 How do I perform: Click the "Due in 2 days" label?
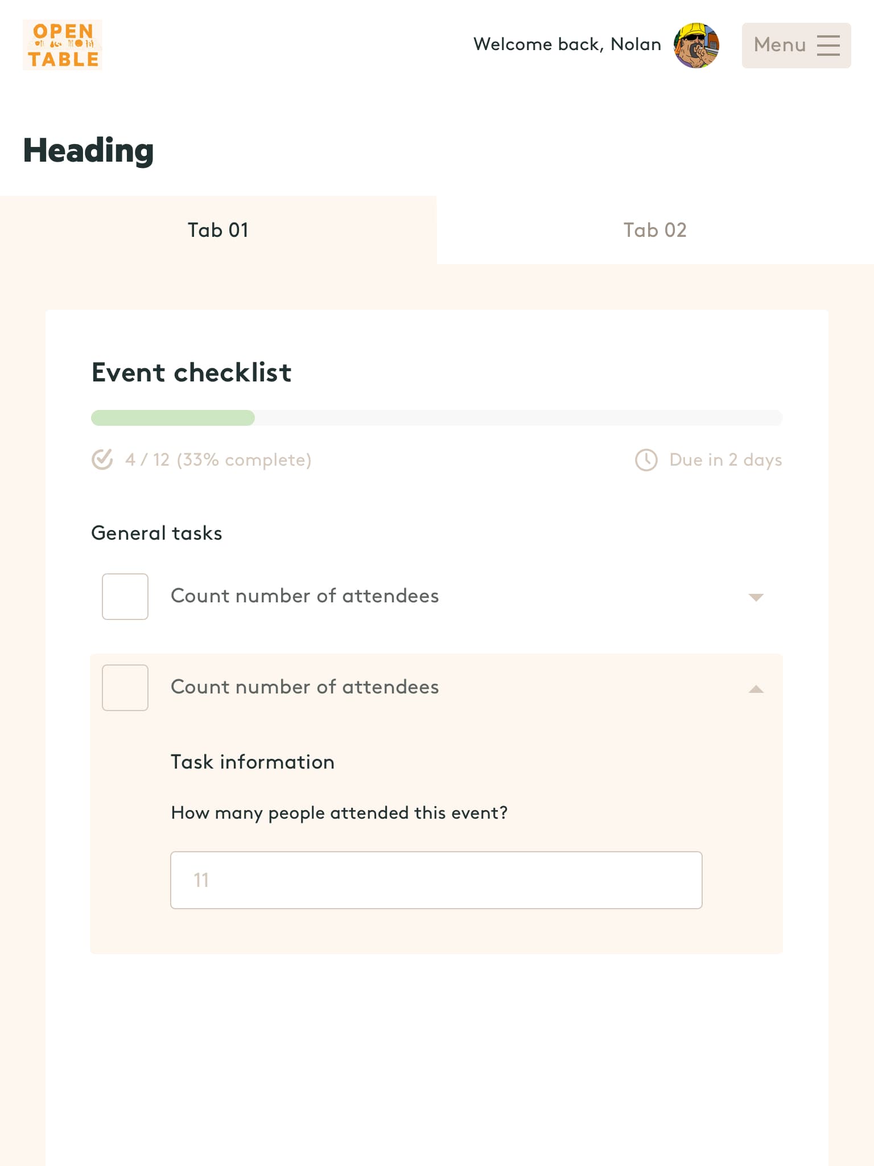pos(725,460)
